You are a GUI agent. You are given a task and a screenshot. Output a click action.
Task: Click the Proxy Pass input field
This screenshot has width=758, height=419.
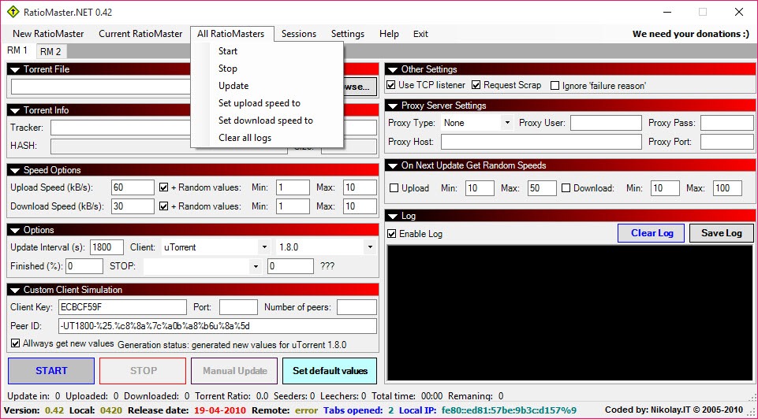tap(727, 123)
